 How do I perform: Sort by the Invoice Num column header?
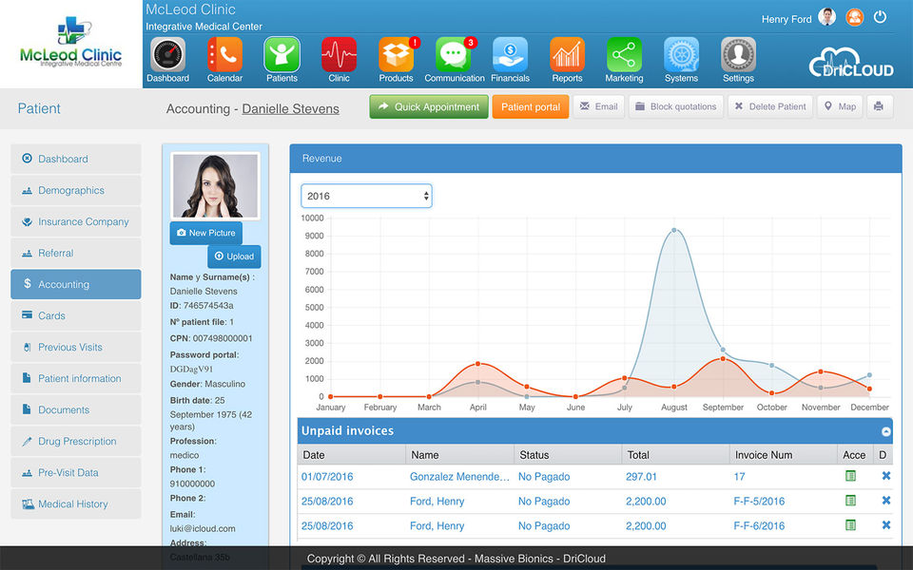click(x=783, y=455)
